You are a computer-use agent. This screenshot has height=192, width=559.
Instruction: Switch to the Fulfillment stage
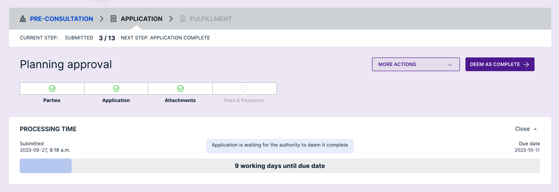coord(210,19)
